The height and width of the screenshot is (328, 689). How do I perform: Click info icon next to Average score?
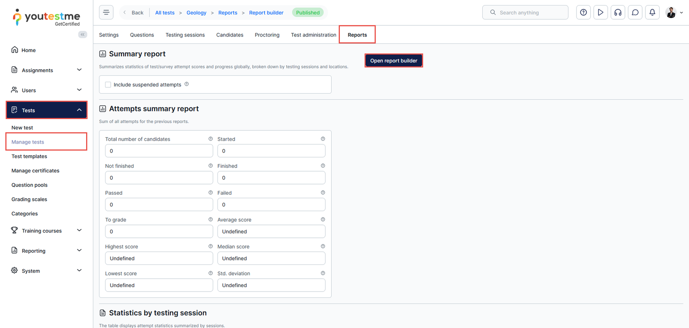(x=323, y=220)
